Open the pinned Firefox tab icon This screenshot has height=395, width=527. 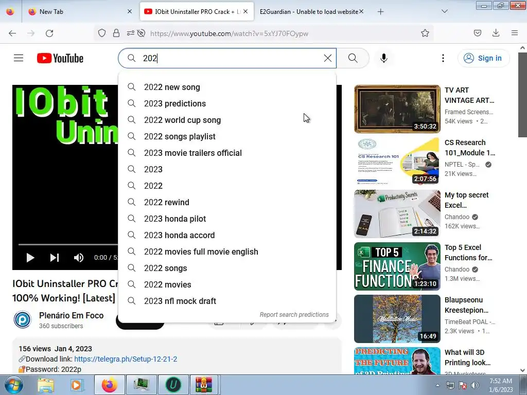pyautogui.click(x=10, y=12)
